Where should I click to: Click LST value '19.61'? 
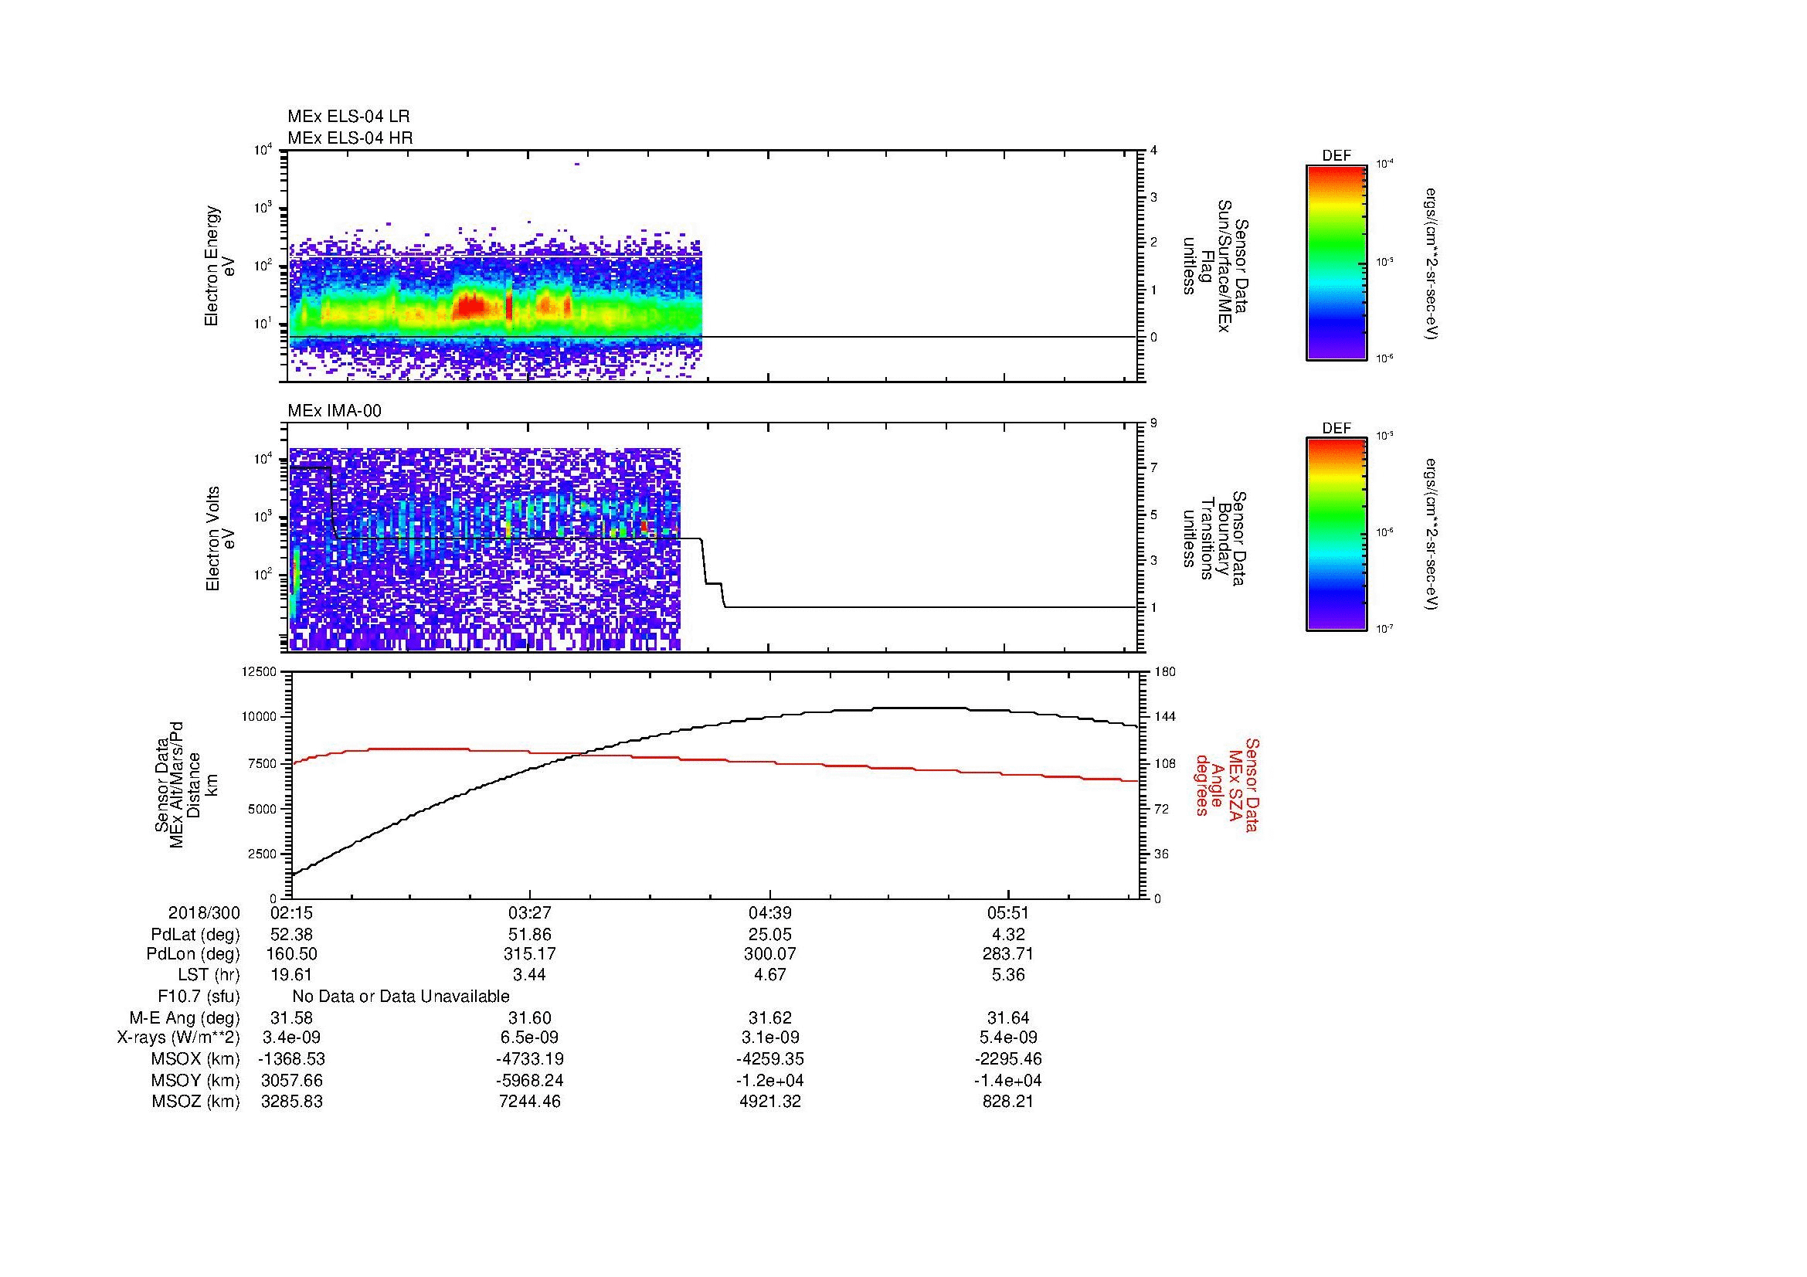291,975
